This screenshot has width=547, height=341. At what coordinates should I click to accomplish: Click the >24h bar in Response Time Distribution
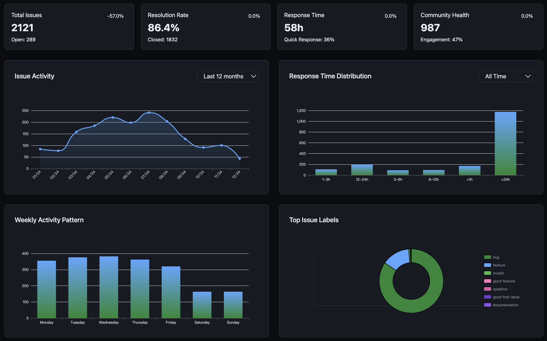(505, 144)
